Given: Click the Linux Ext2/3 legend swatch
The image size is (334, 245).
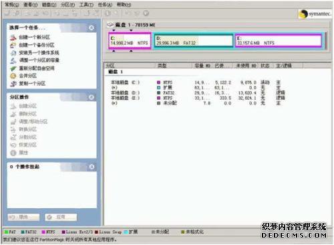Looking at the screenshot, I should coord(63,232).
